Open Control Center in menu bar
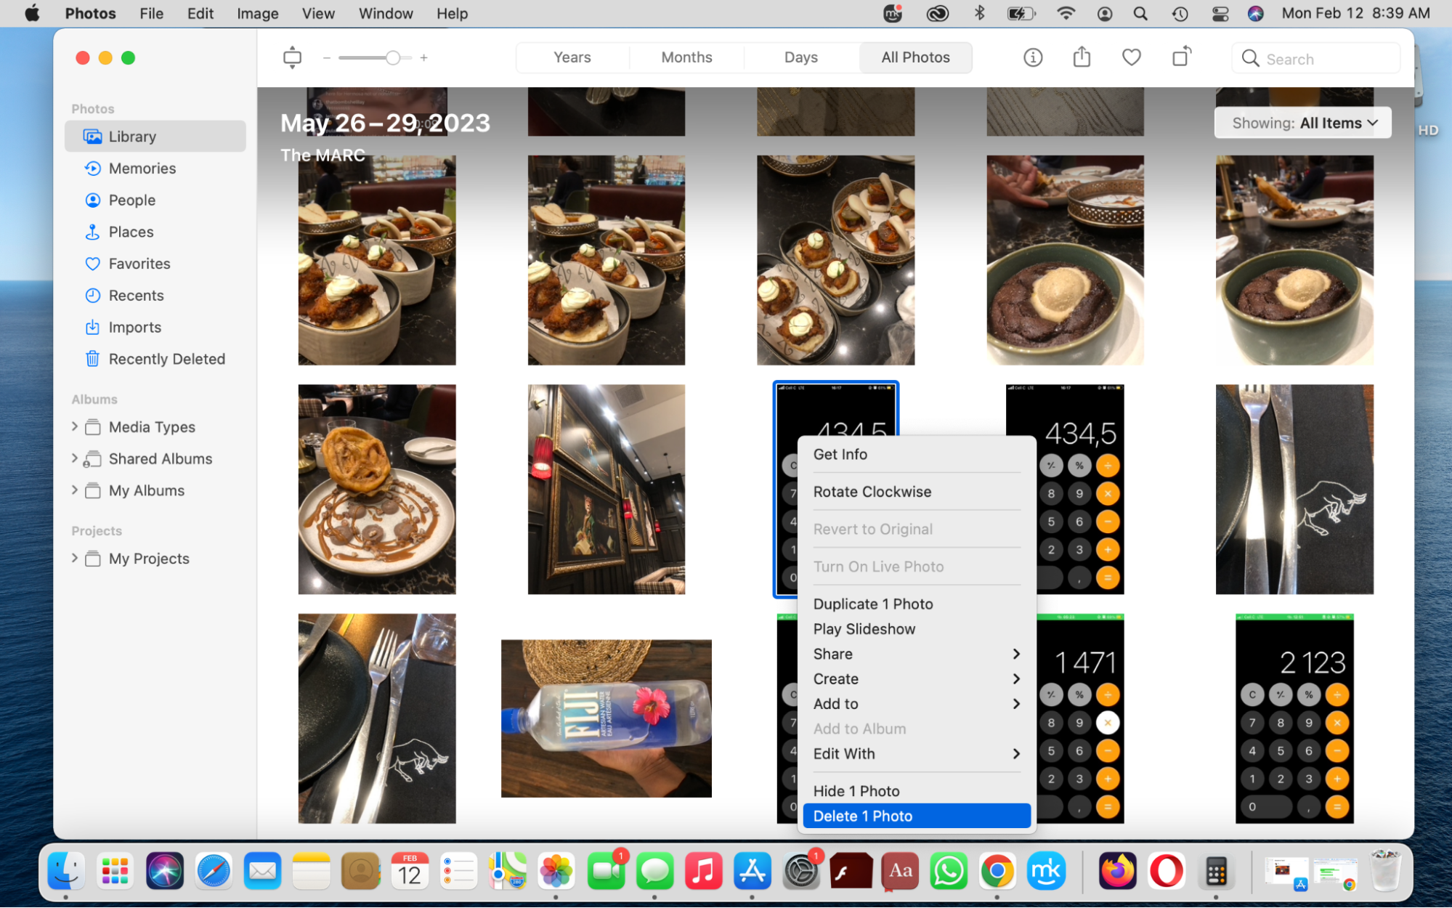The image size is (1452, 908). click(x=1220, y=13)
